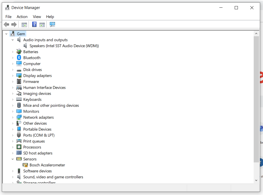Click the Gem computer root icon
This screenshot has width=263, height=195.
13,34
